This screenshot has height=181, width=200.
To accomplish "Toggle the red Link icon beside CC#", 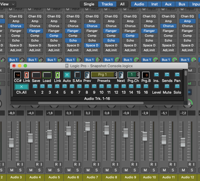I will [x=26, y=75].
